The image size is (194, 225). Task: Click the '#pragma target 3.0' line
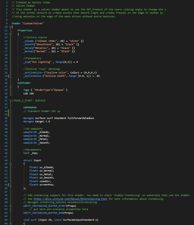pos(37,122)
